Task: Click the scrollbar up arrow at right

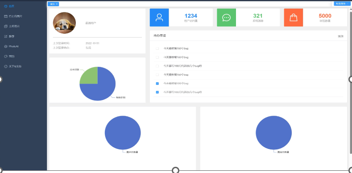Action: (351, 10)
